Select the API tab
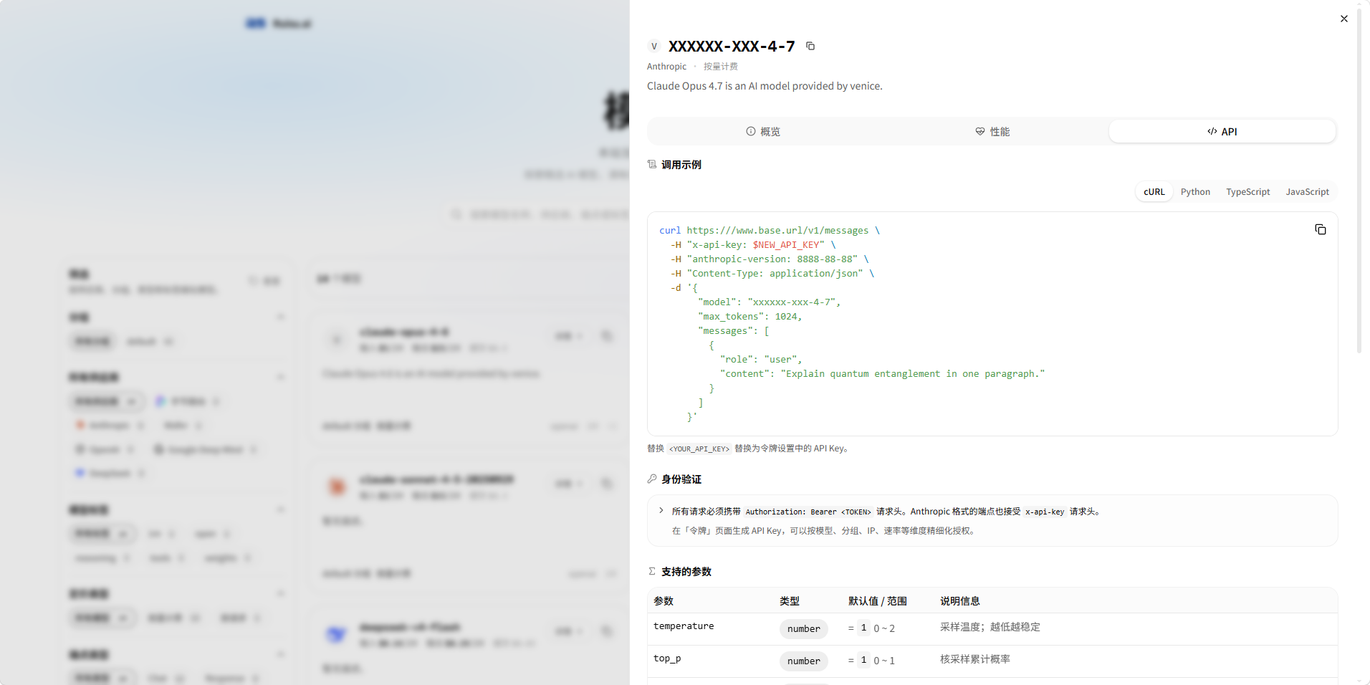 pyautogui.click(x=1222, y=131)
